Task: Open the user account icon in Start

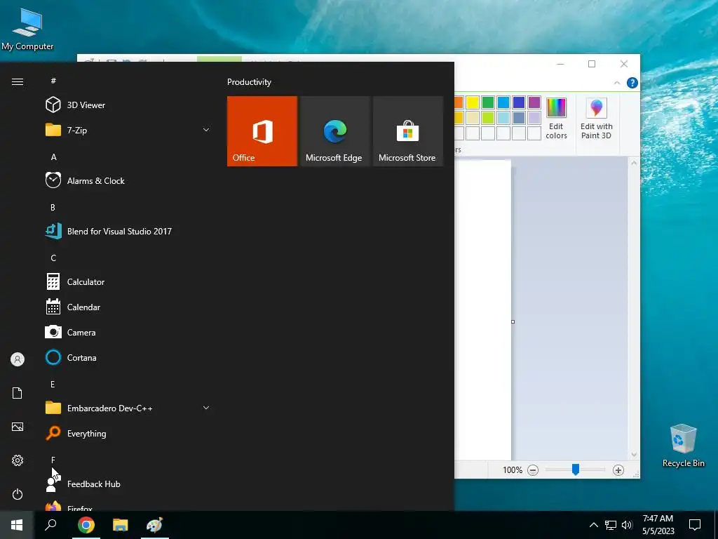Action: click(18, 359)
